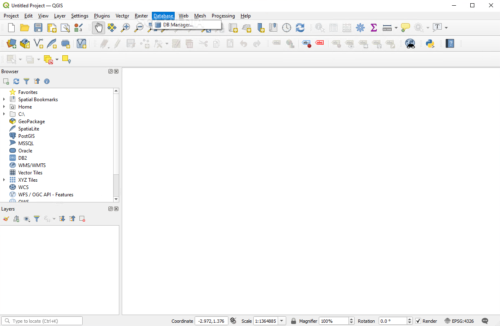This screenshot has height=326, width=500.
Task: Select GeoPackage in Browser panel
Action: 31,121
